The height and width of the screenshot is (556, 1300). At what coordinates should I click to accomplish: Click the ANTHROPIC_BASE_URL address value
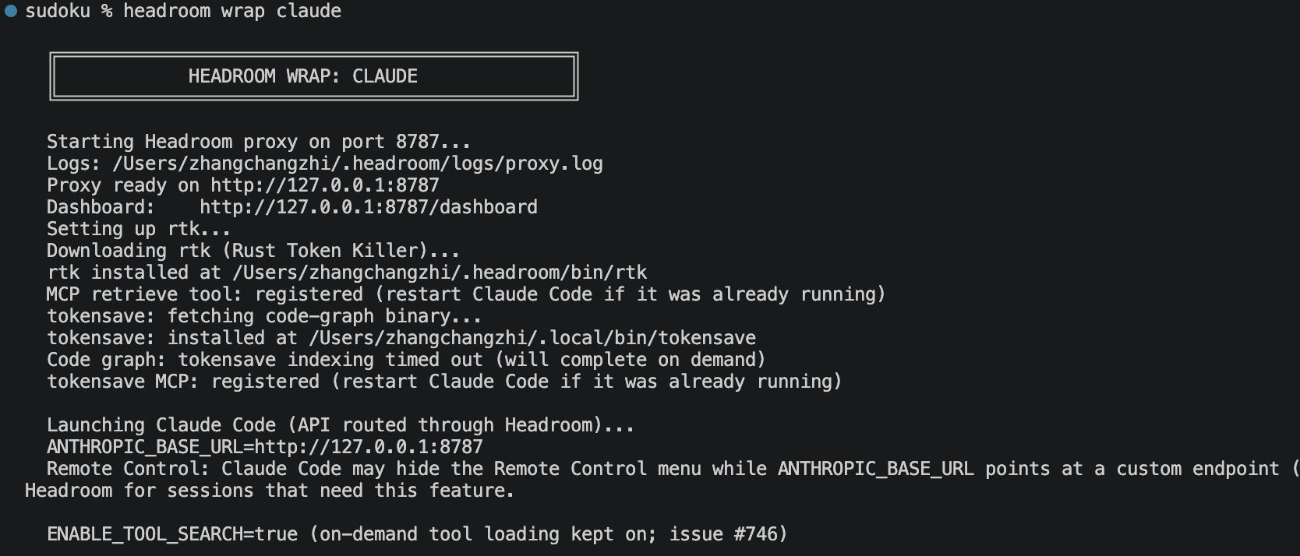point(369,447)
